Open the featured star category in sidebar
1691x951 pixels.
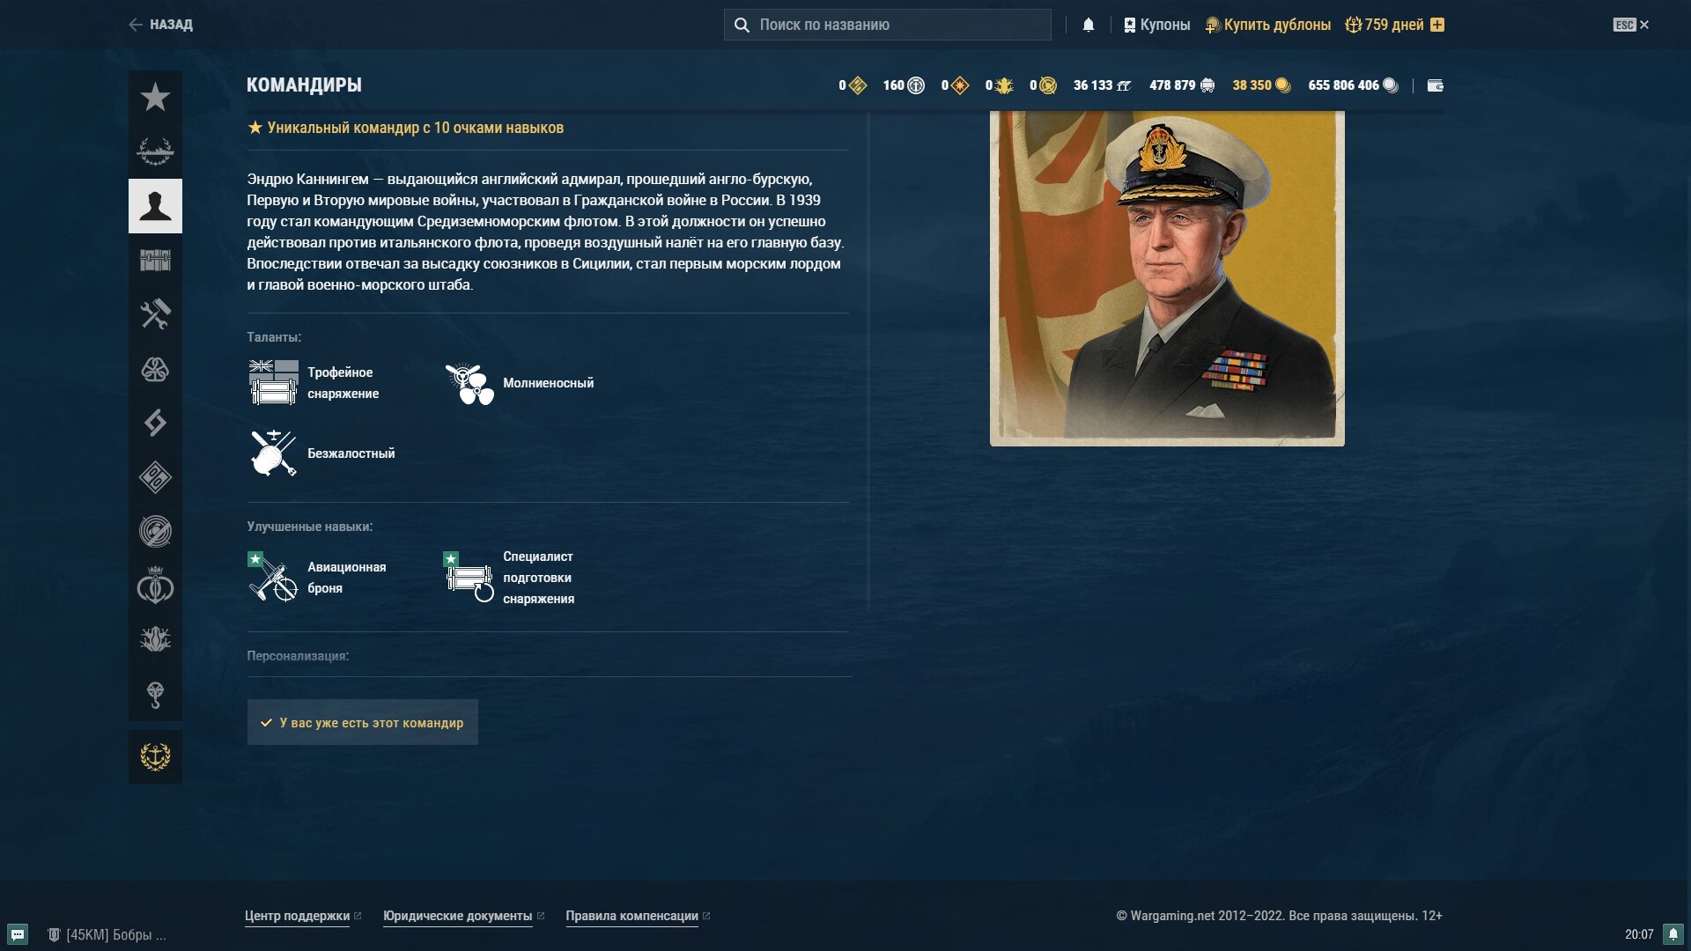click(x=155, y=97)
